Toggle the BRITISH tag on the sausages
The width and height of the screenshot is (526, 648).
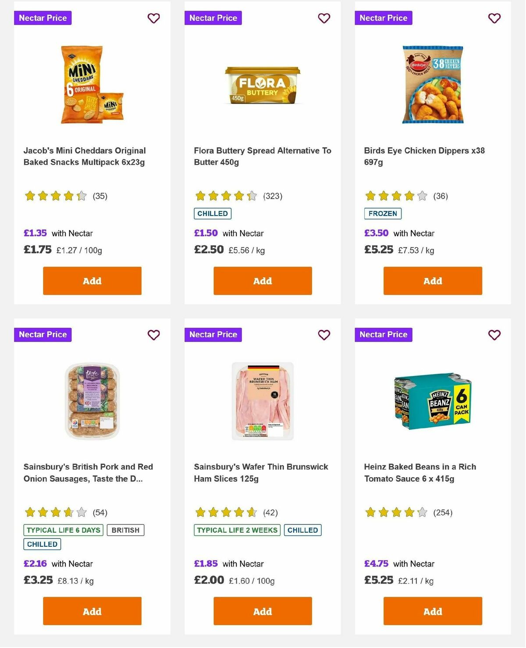click(126, 530)
